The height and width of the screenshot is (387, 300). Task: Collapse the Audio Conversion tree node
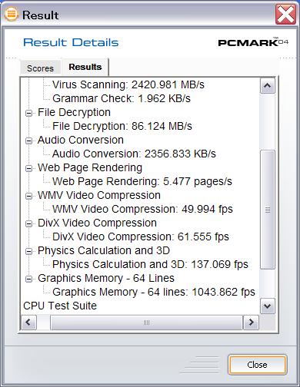29,141
